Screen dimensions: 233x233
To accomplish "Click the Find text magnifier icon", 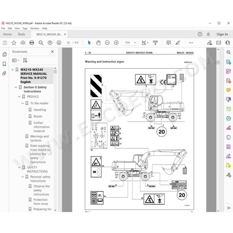I will 41,43.
